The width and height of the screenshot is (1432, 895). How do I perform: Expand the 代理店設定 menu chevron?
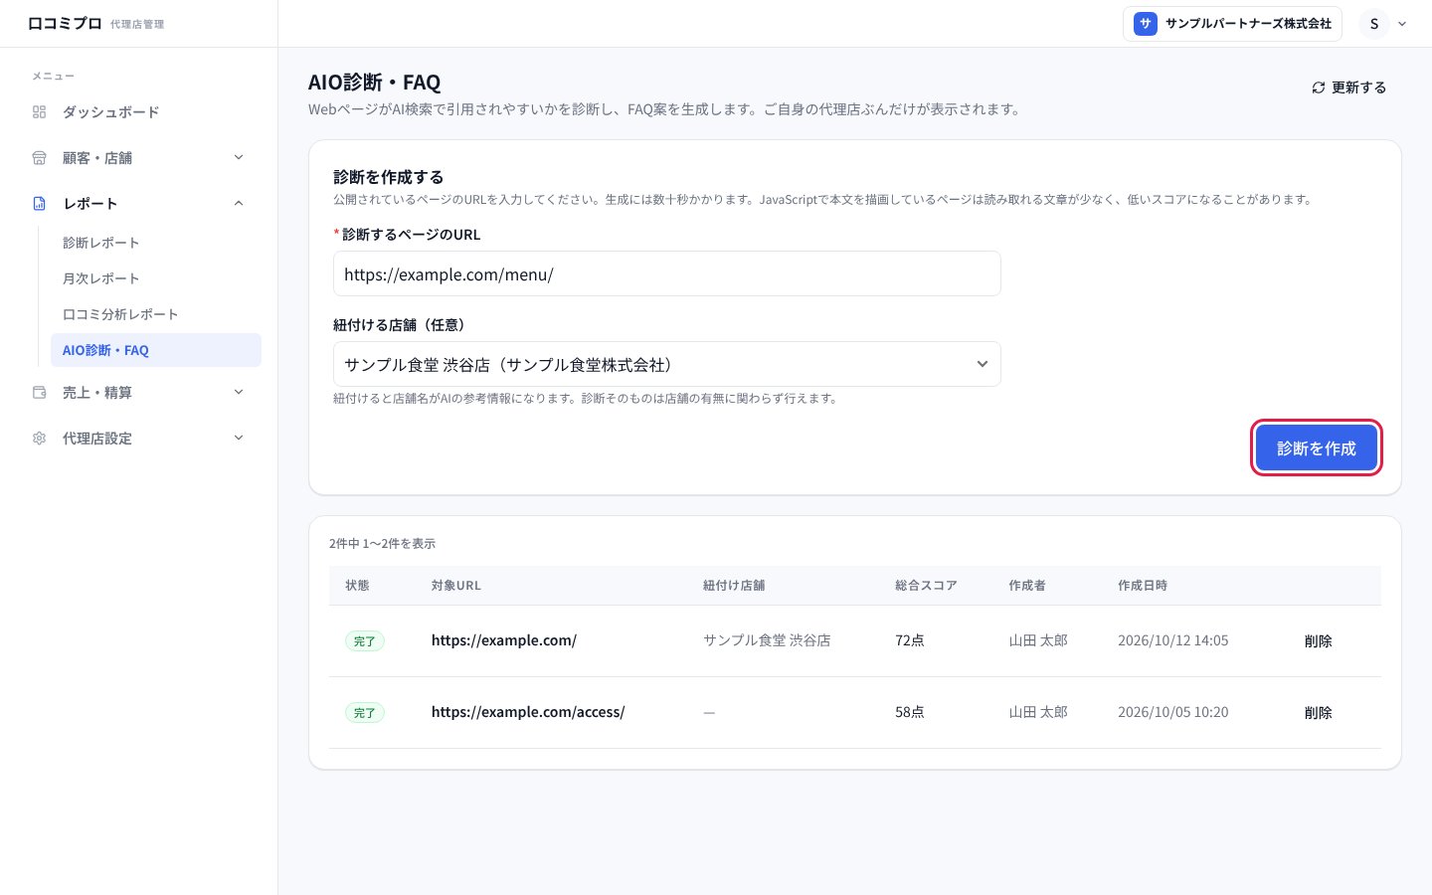pyautogui.click(x=239, y=438)
